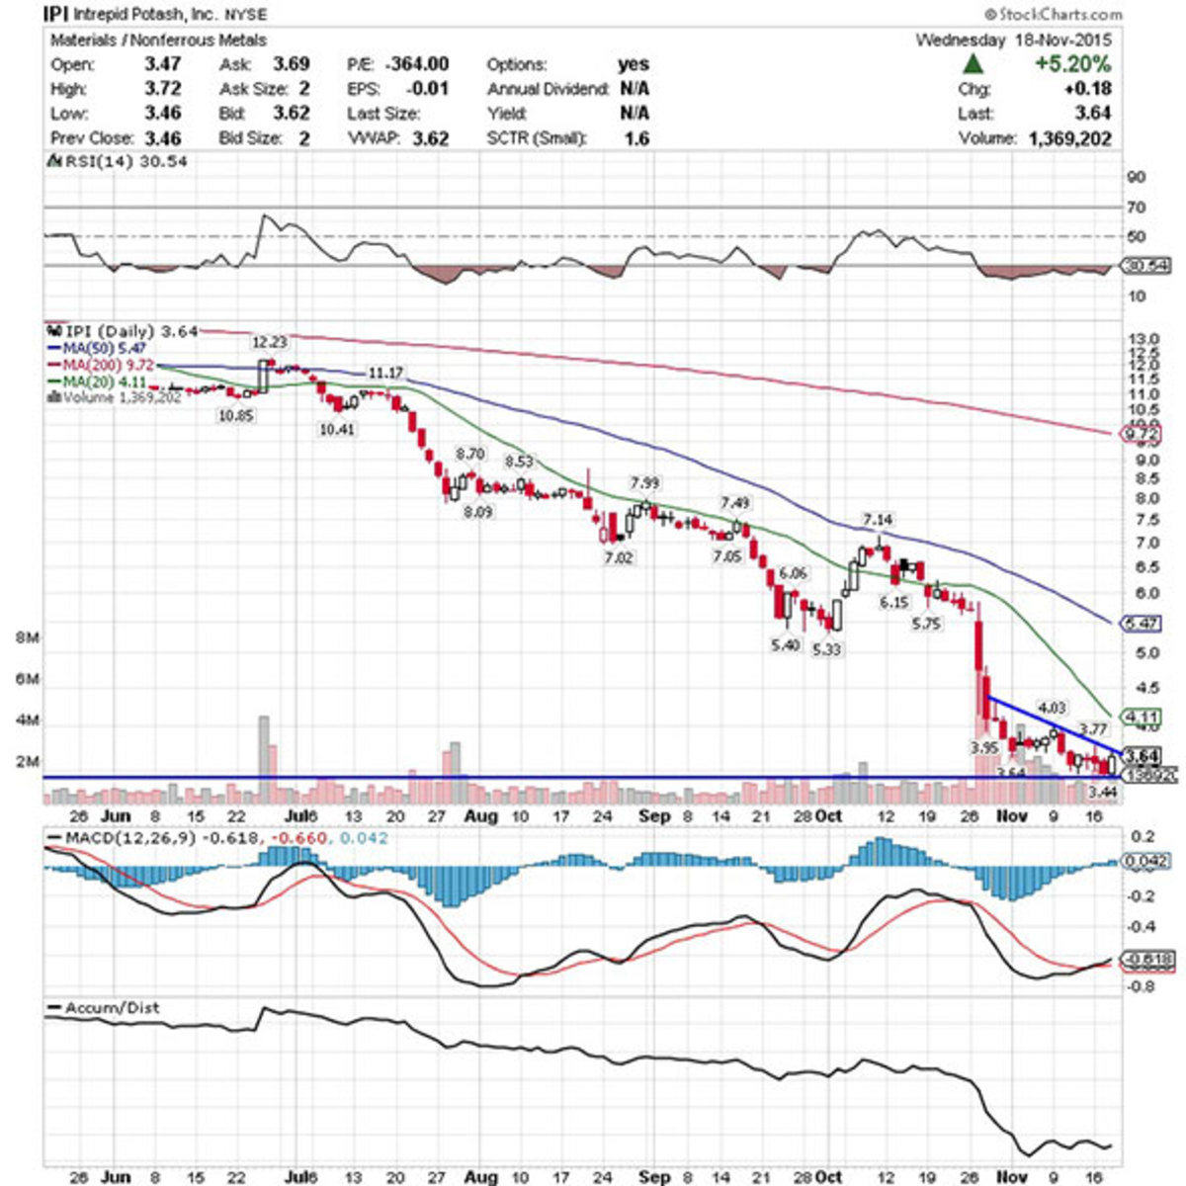Click the Ask value 3.69
1186x1186 pixels.
point(291,64)
